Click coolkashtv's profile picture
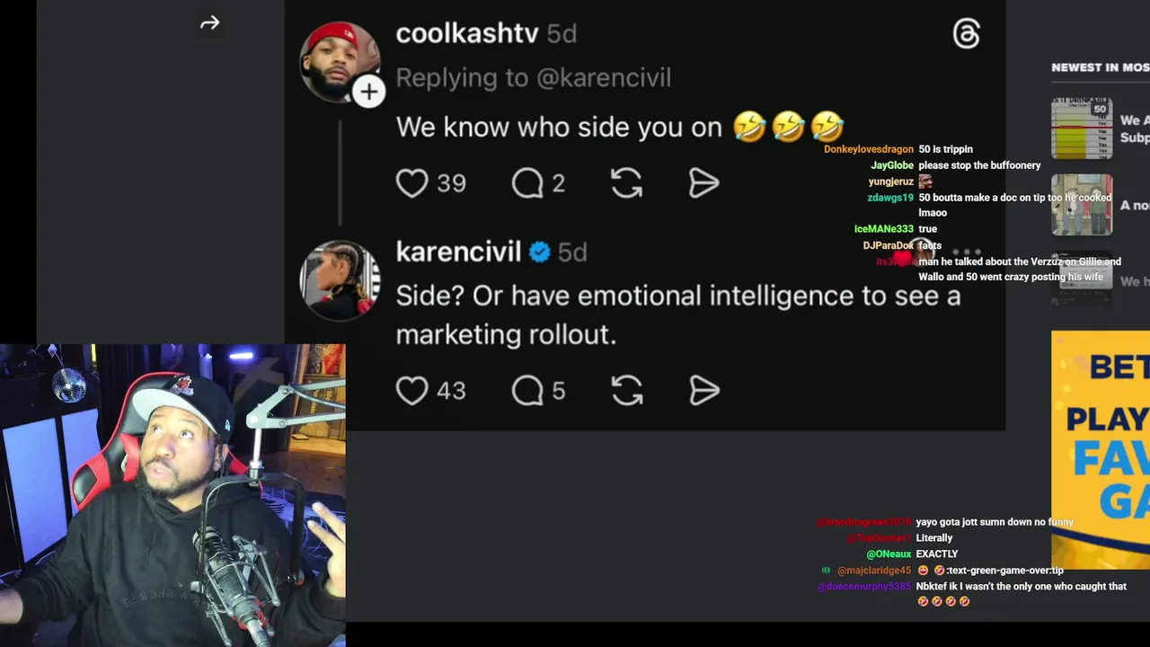This screenshot has width=1150, height=647. tap(337, 59)
